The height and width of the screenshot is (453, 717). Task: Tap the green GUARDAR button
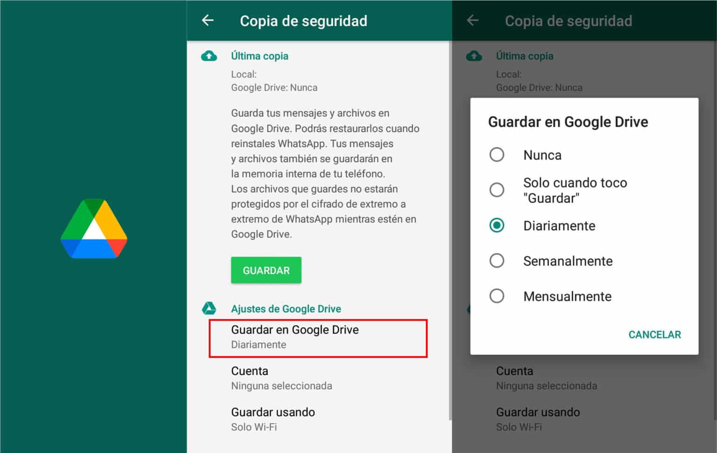click(x=266, y=270)
